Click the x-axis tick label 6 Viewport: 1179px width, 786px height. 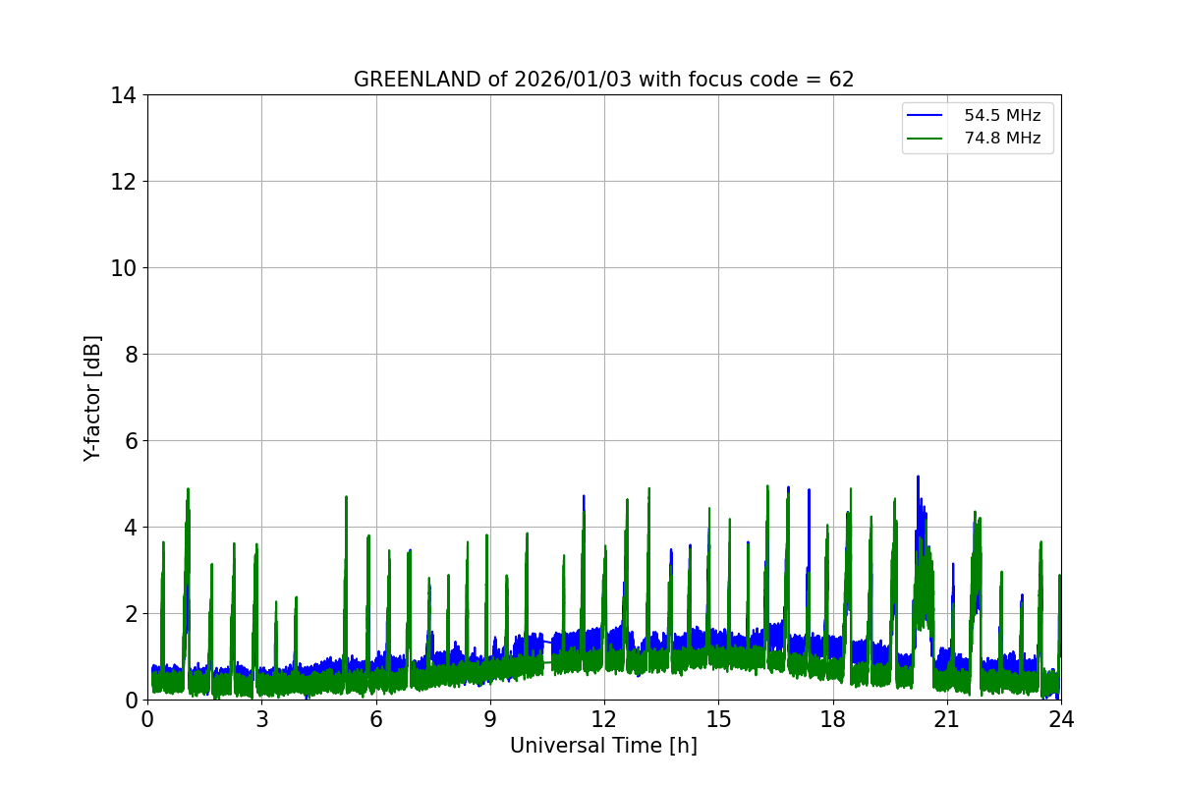coord(375,718)
